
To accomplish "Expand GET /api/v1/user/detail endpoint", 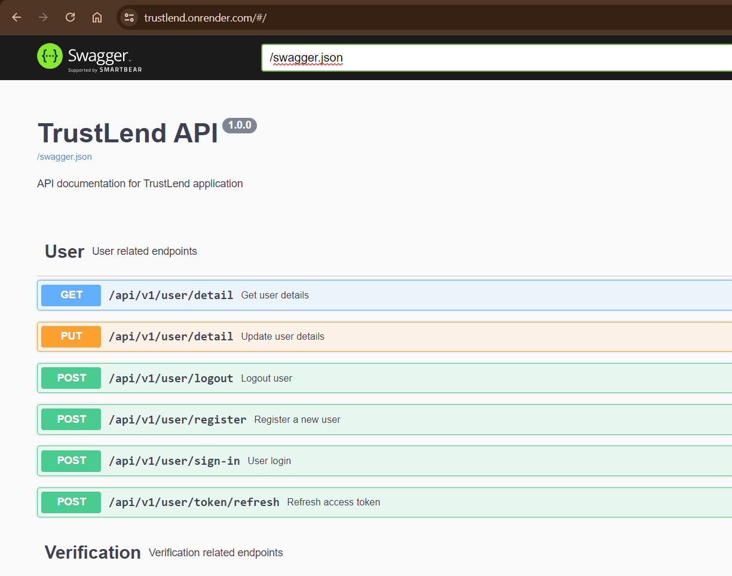I will [x=384, y=295].
